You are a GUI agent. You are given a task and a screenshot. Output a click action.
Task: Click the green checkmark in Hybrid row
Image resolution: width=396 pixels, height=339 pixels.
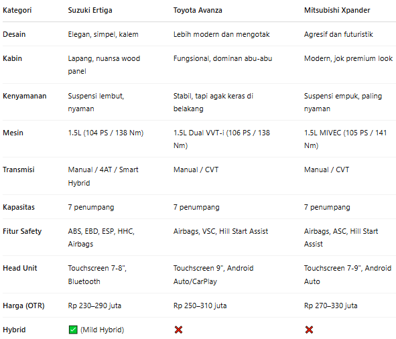[x=73, y=330]
